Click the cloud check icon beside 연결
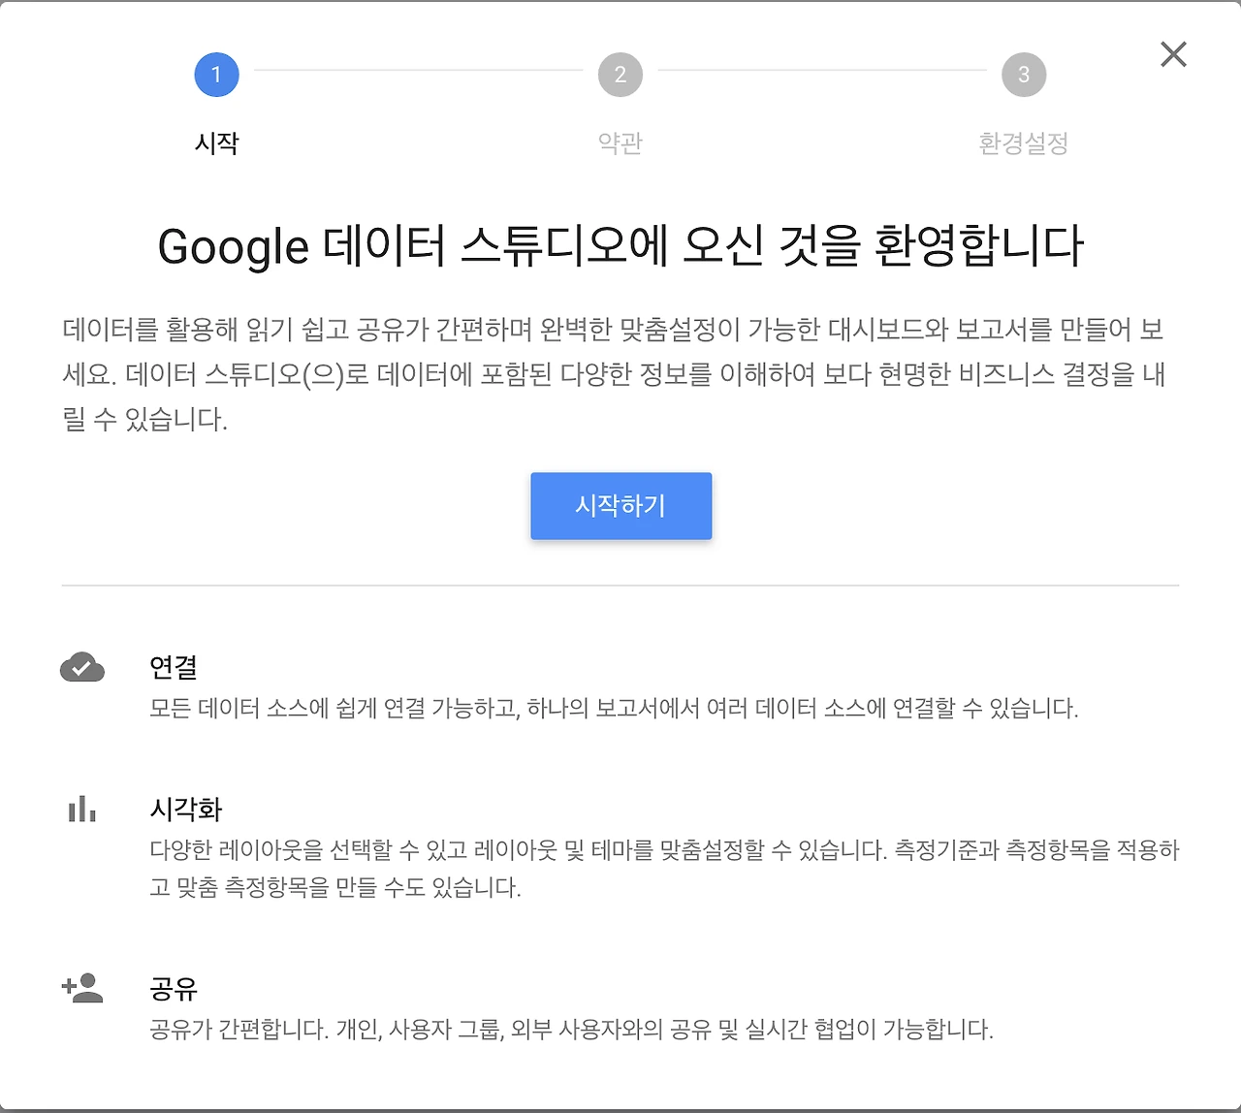Viewport: 1241px width, 1113px height. (82, 667)
